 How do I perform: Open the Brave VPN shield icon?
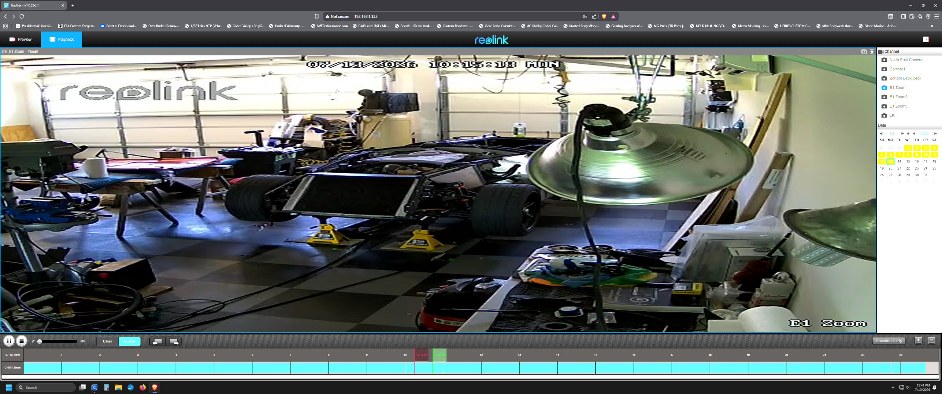(928, 16)
